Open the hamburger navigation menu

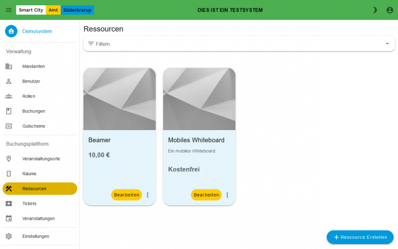(9, 10)
